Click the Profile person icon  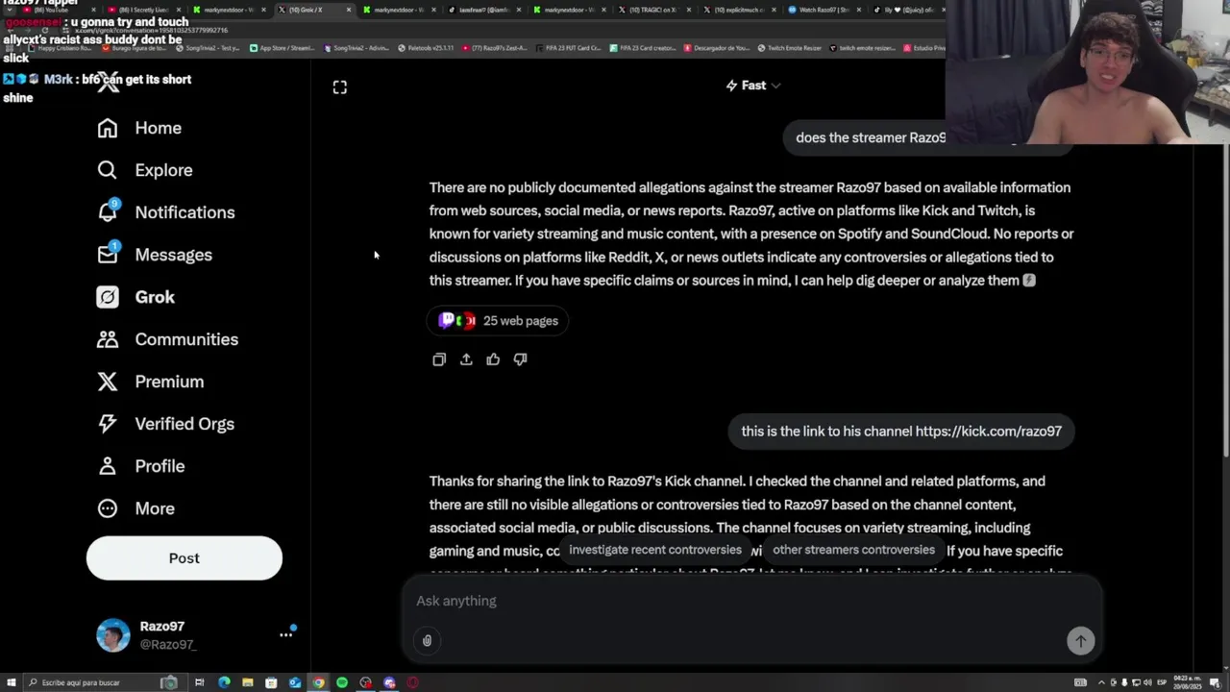[x=108, y=466]
